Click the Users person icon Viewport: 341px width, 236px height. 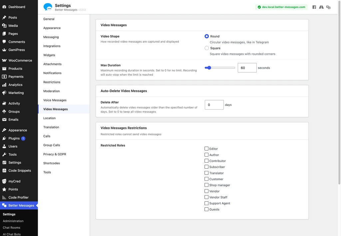pyautogui.click(x=4, y=146)
